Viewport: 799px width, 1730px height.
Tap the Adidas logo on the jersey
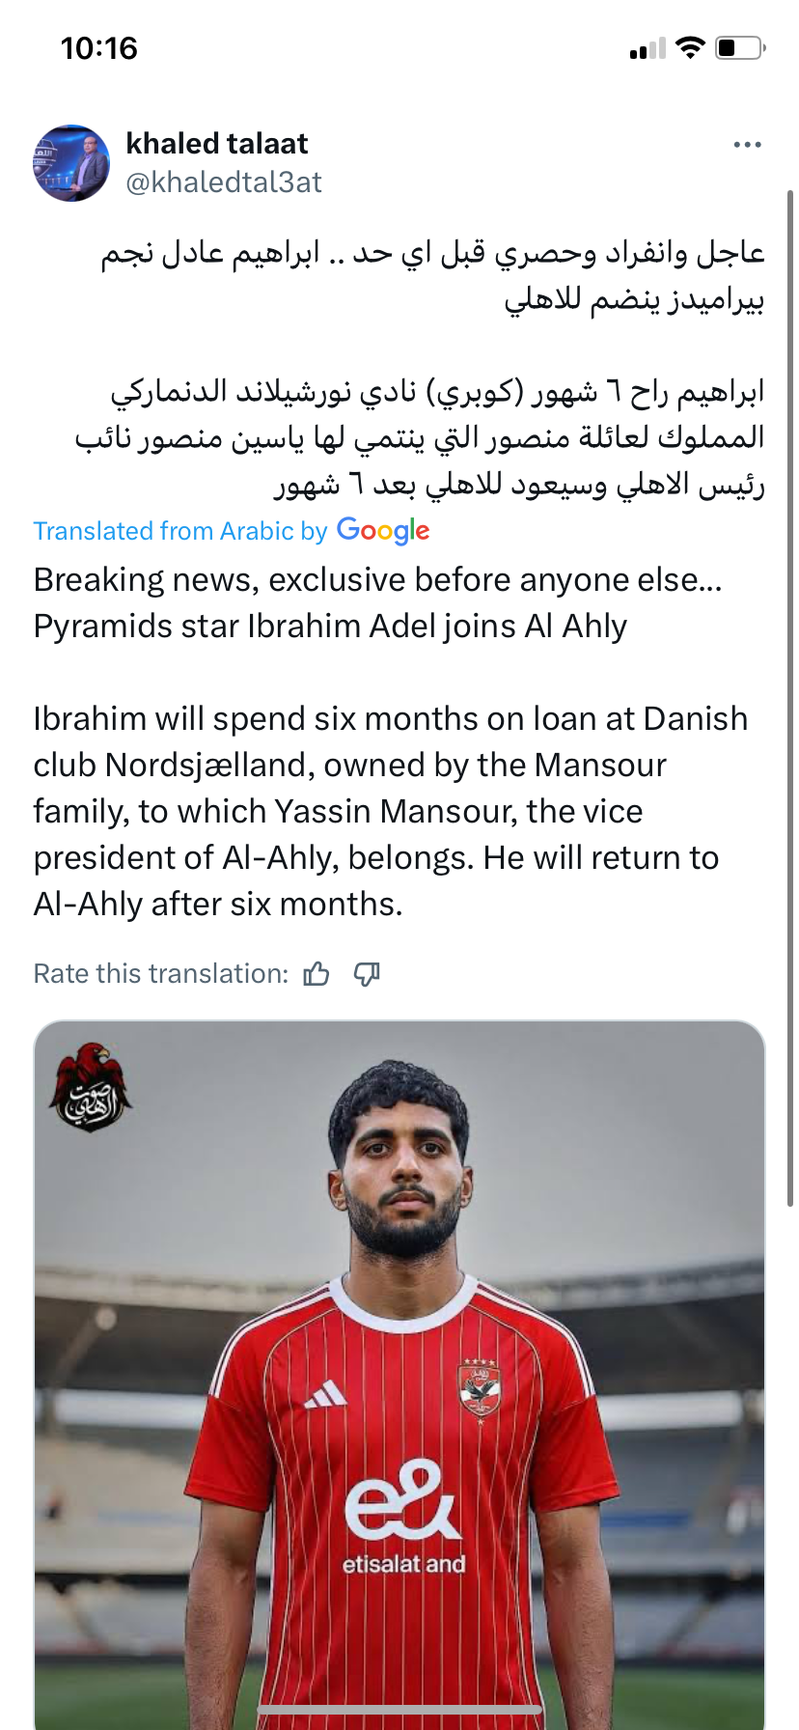pos(324,1395)
